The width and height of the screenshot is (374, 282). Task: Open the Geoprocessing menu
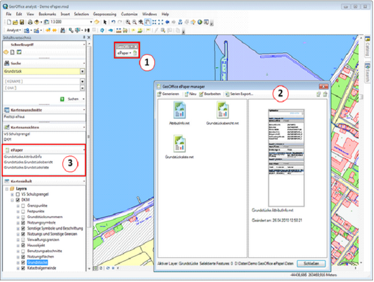coord(102,13)
